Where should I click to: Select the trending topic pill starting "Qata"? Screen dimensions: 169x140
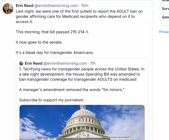pos(165,17)
